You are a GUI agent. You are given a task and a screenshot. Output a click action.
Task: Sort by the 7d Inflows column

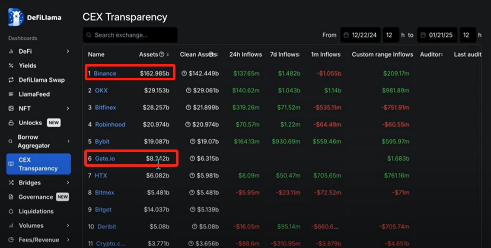point(285,54)
